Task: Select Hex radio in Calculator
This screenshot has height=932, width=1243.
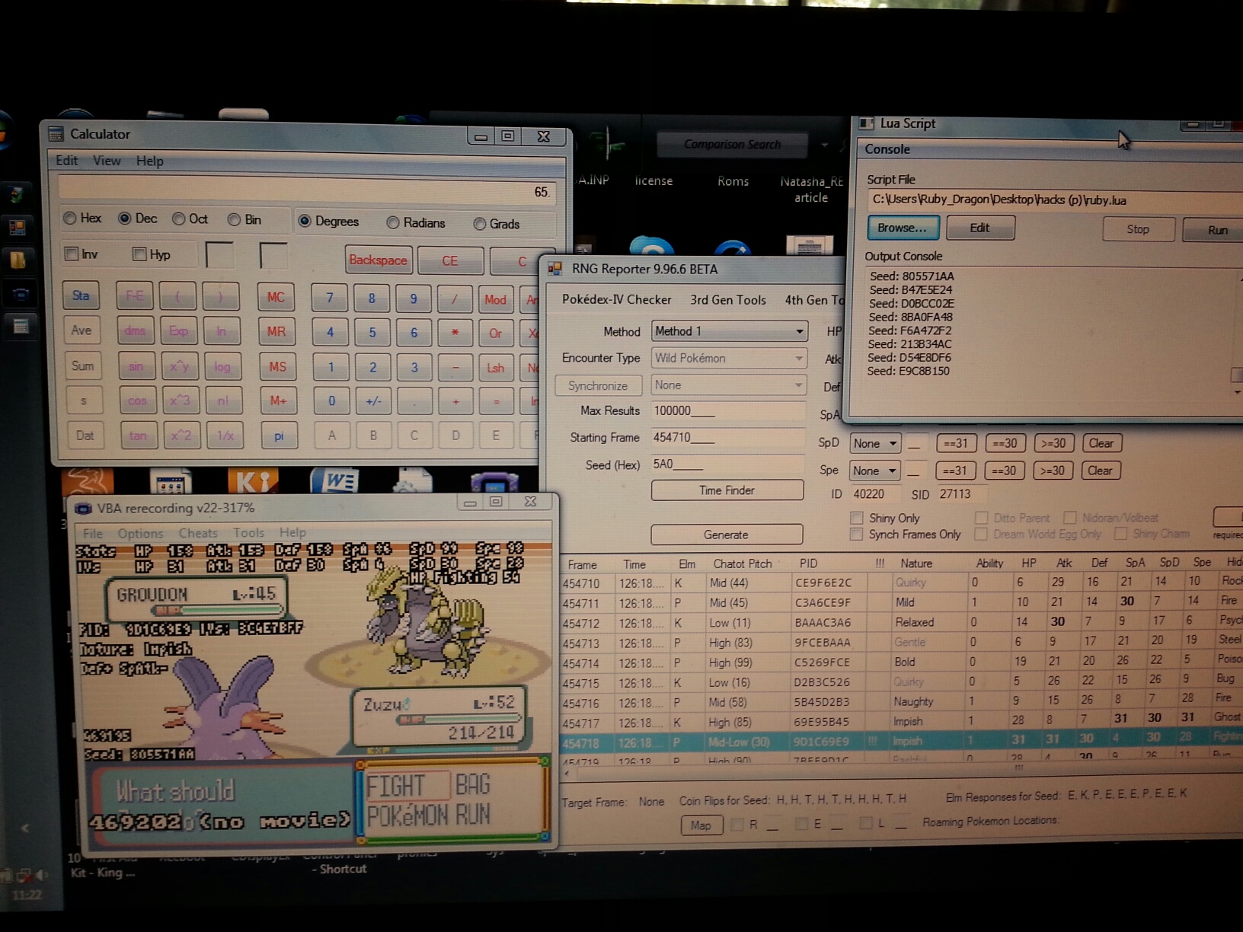Action: coord(70,219)
